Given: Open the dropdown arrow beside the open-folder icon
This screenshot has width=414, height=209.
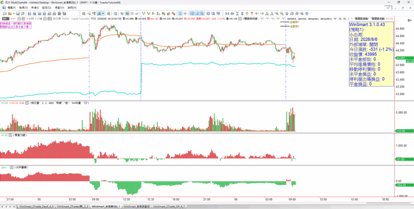Looking at the screenshot, I should click(14, 13).
